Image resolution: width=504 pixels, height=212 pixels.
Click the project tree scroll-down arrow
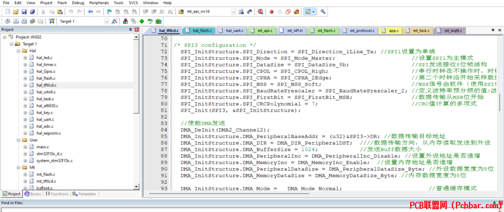pos(137,187)
